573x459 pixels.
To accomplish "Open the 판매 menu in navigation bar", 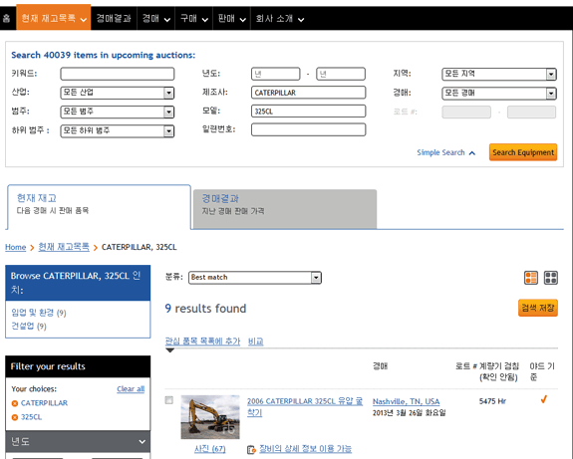I will pyautogui.click(x=231, y=18).
